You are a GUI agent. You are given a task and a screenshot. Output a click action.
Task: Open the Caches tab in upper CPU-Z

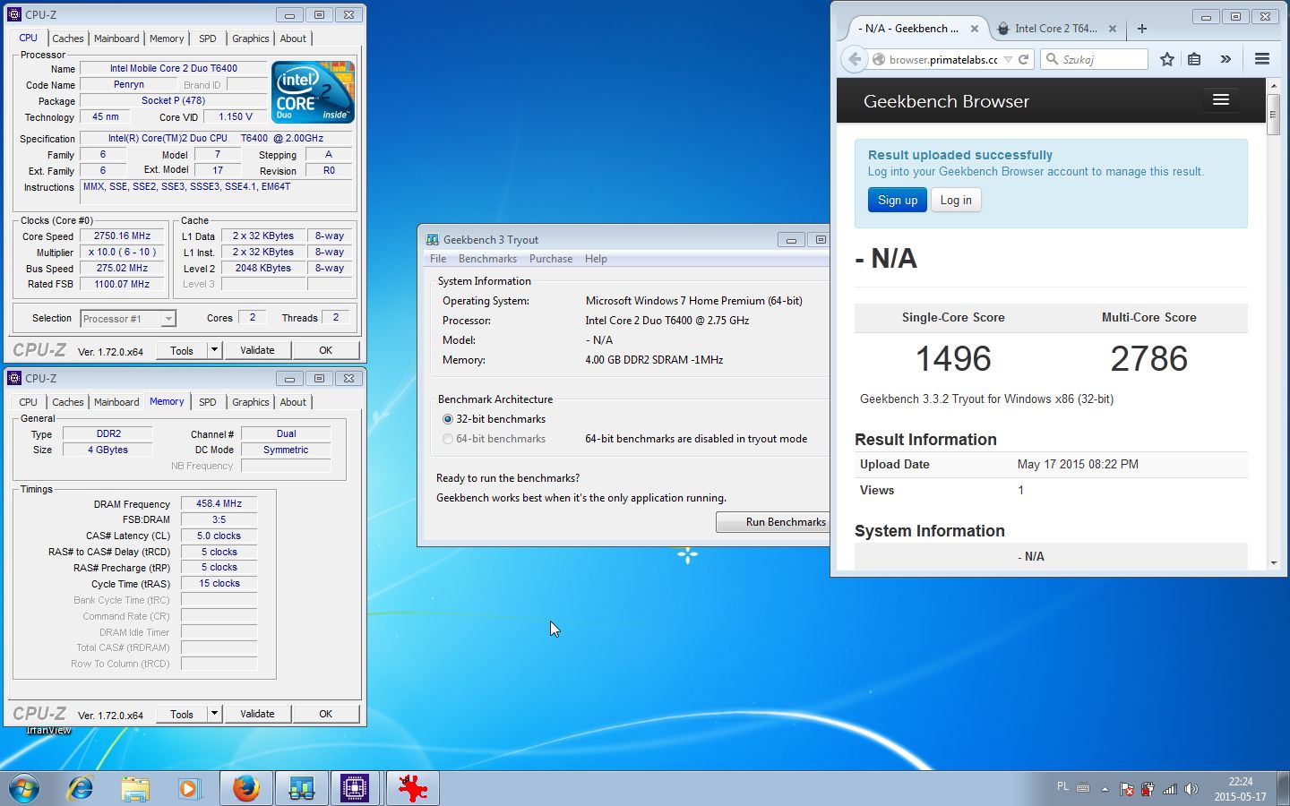[67, 39]
